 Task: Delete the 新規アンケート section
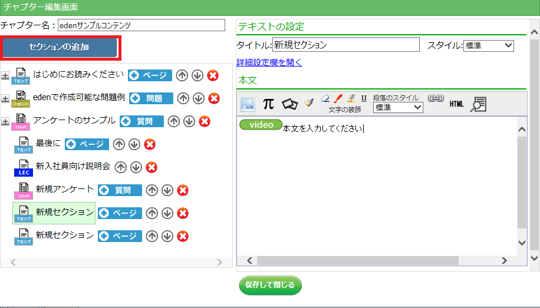pyautogui.click(x=183, y=190)
